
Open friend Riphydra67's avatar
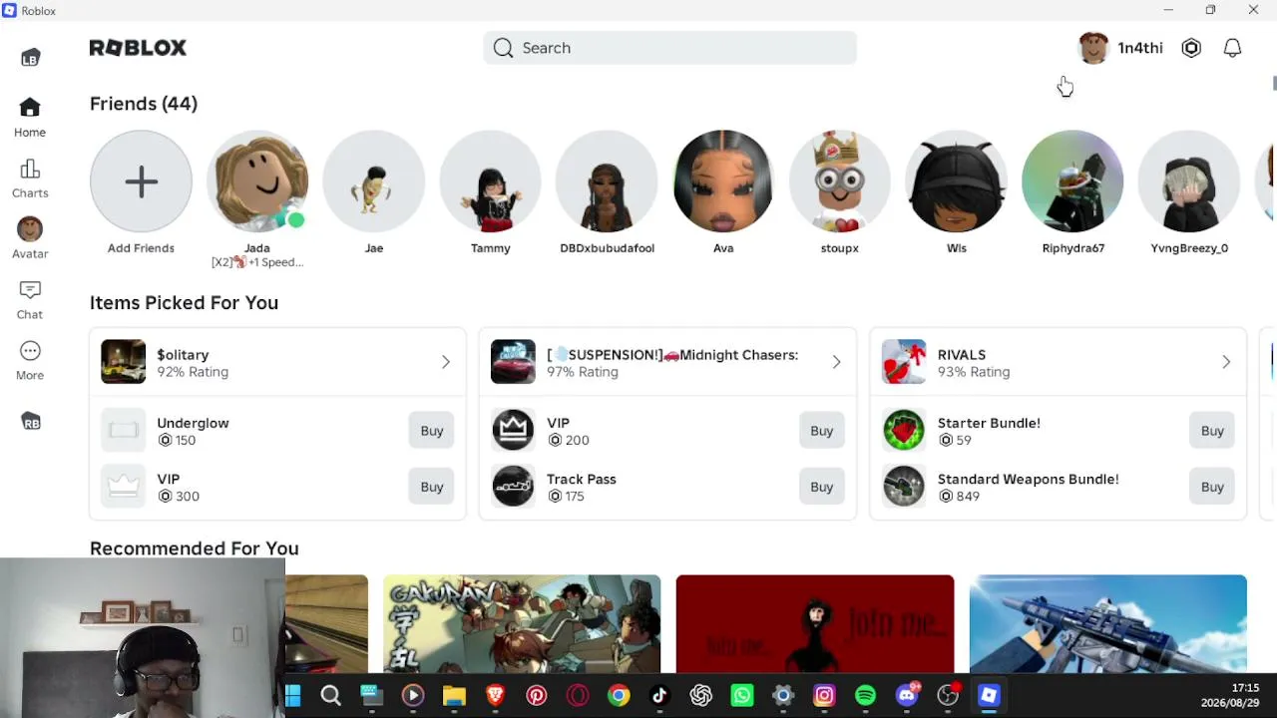(x=1072, y=181)
